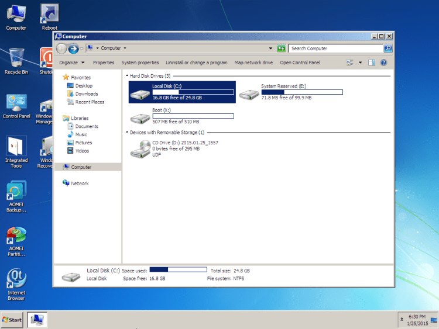Expand the view options dropdown arrow
Viewport: 439px width, 329px height.
pyautogui.click(x=360, y=63)
